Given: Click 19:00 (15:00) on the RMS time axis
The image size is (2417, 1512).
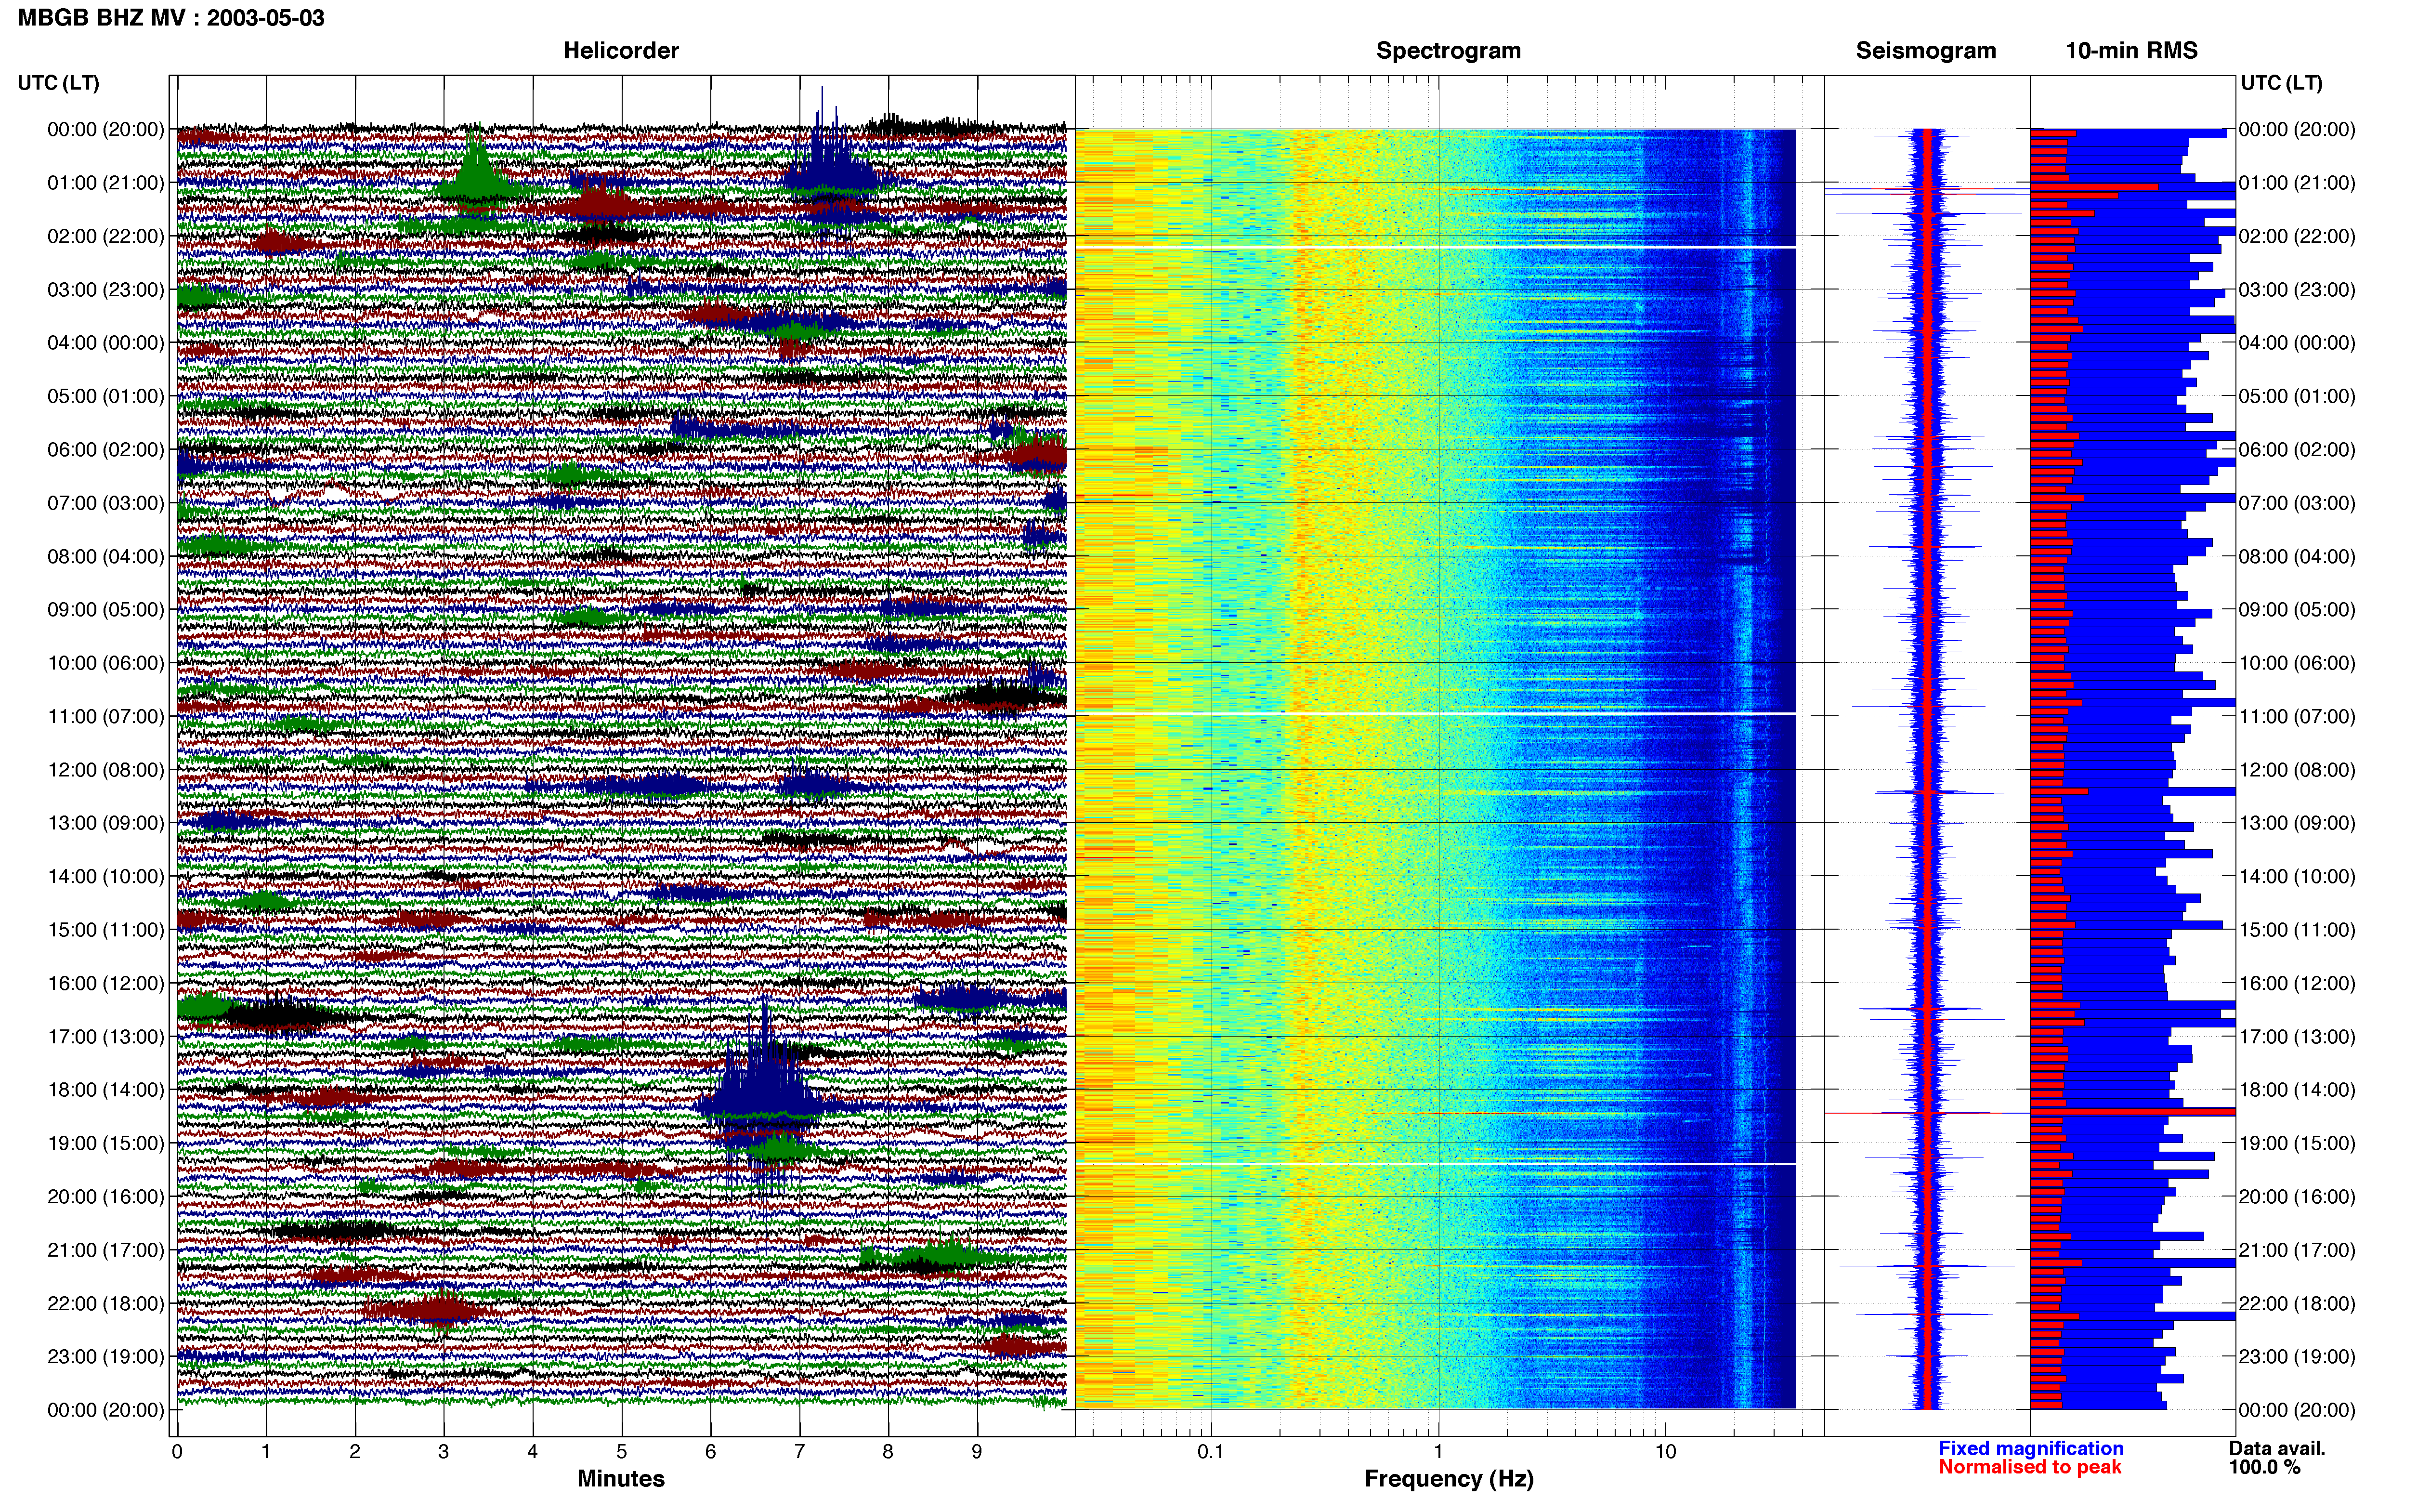Looking at the screenshot, I should (2297, 1143).
